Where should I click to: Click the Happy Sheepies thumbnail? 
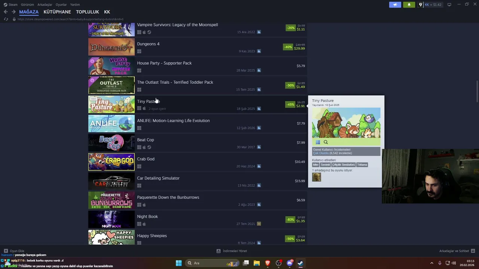[x=112, y=238]
